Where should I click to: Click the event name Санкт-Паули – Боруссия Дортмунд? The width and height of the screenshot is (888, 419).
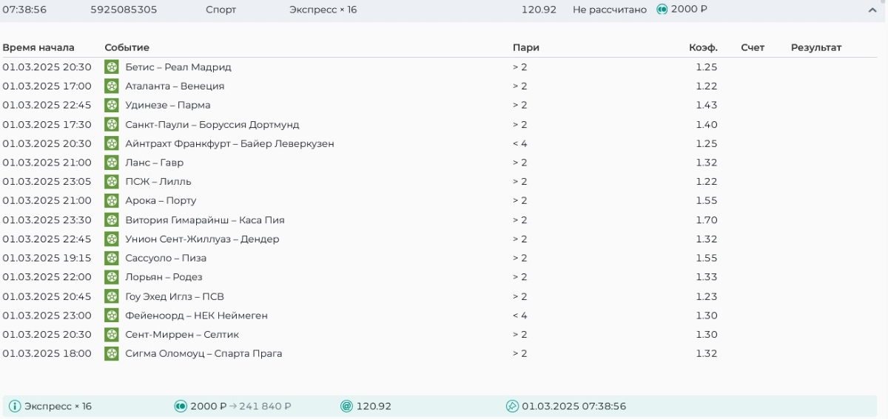[x=212, y=125]
